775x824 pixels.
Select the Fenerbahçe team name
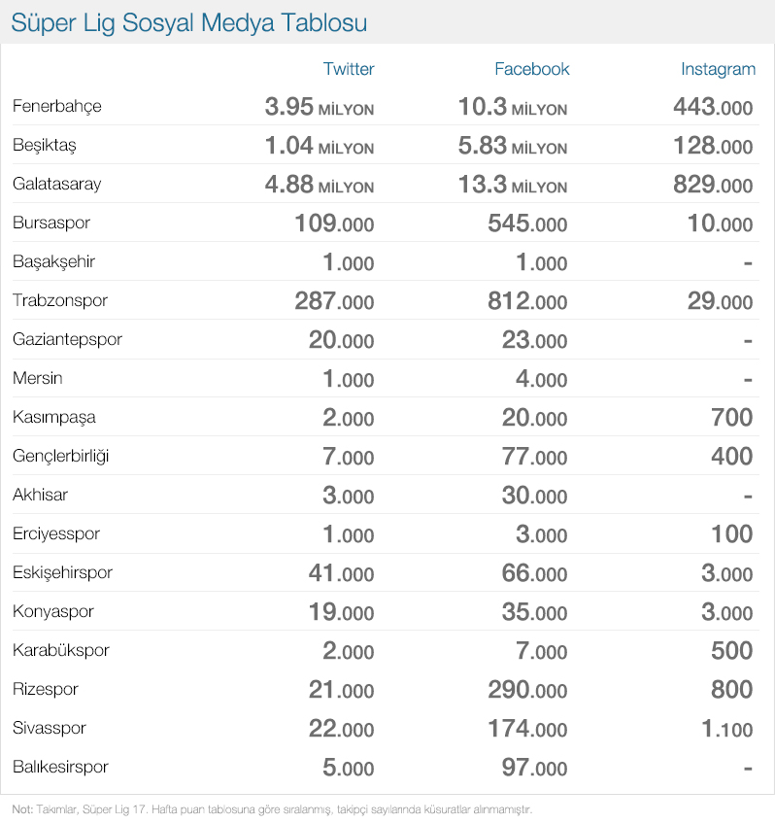pyautogui.click(x=56, y=107)
